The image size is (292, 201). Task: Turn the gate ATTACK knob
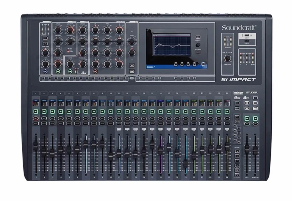pyautogui.click(x=58, y=30)
